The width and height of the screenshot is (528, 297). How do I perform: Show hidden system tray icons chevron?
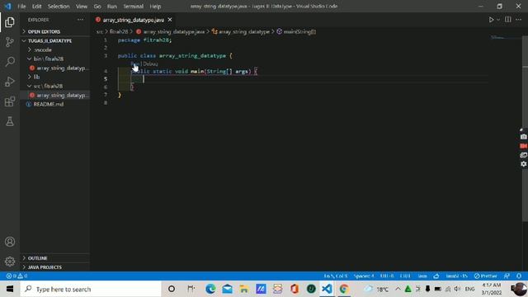[x=398, y=289]
